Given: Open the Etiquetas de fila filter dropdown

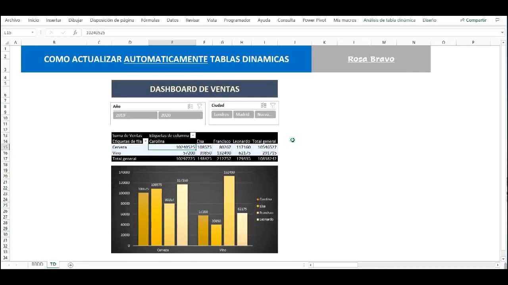Looking at the screenshot, I should [145, 141].
